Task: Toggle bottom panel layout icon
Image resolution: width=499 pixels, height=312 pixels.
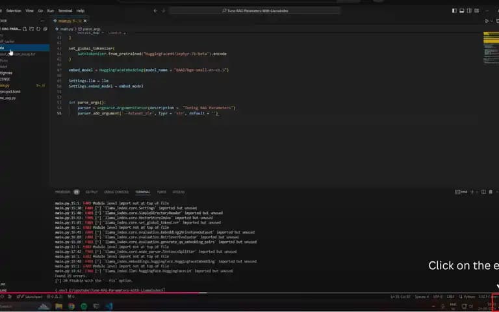Action: [x=461, y=11]
